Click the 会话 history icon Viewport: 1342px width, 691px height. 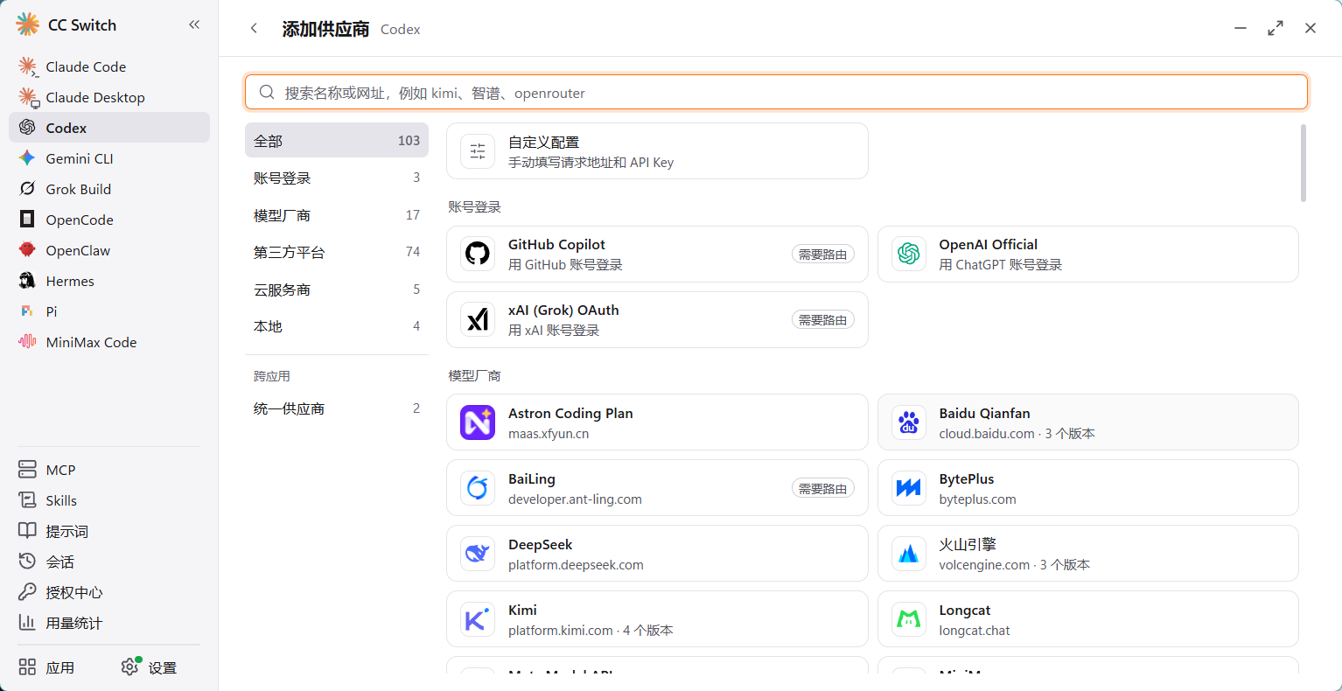(x=27, y=562)
